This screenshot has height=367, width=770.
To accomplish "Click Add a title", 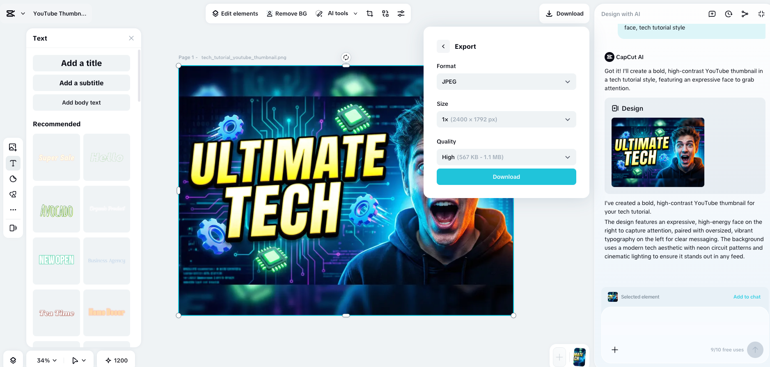I will click(x=81, y=63).
